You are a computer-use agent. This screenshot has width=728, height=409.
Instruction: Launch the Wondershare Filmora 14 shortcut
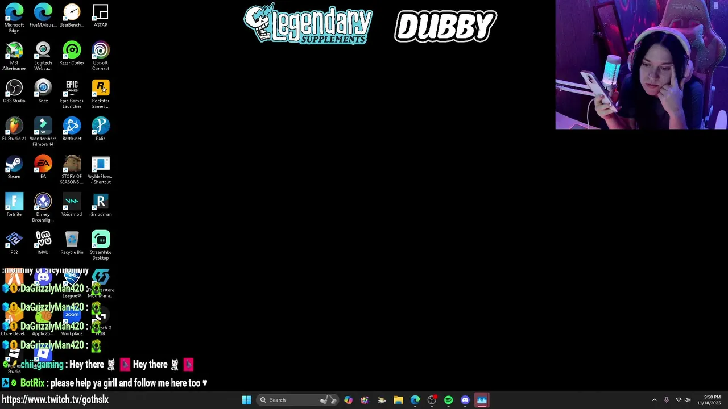[x=43, y=132]
